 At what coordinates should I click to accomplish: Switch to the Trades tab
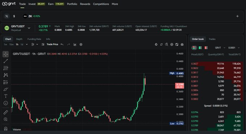pos(212,39)
